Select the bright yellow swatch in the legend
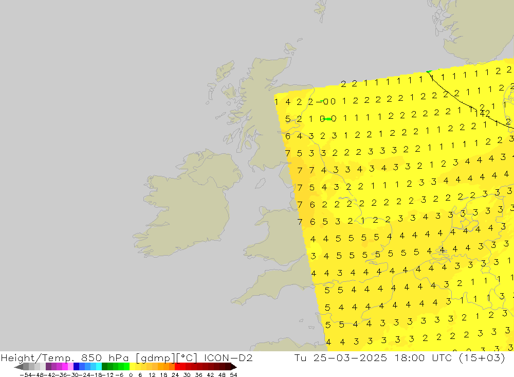 tap(133, 367)
